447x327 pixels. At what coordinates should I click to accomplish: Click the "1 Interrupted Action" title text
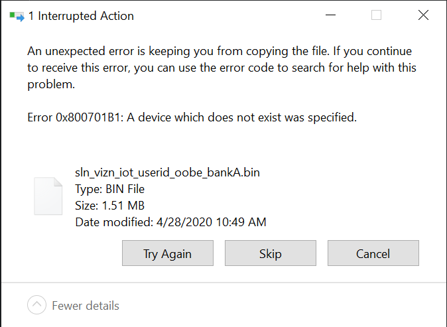tap(81, 16)
